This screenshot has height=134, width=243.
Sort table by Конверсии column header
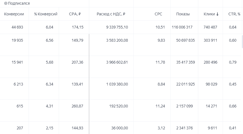point(14,14)
